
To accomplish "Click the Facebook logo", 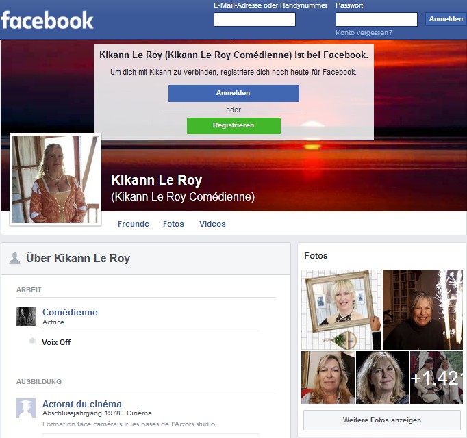I will [47, 19].
